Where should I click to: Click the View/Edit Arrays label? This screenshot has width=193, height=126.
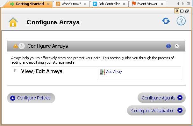(42, 71)
